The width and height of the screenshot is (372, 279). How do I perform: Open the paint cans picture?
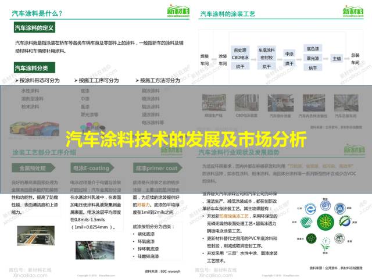93,127
